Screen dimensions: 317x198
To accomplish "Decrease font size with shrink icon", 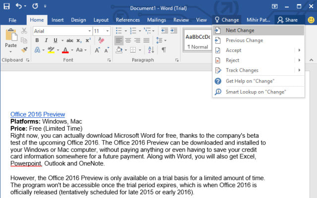I will 106,49.
